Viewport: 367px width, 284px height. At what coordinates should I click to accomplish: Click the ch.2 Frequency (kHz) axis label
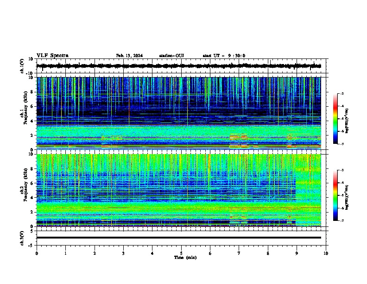tap(24, 185)
